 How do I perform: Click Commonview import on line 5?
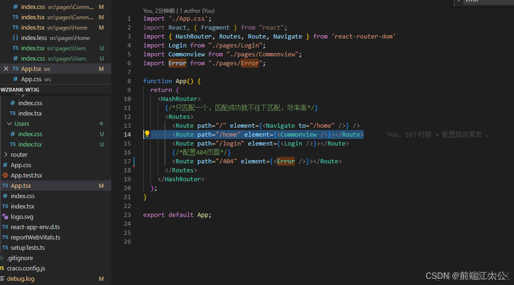click(x=186, y=54)
